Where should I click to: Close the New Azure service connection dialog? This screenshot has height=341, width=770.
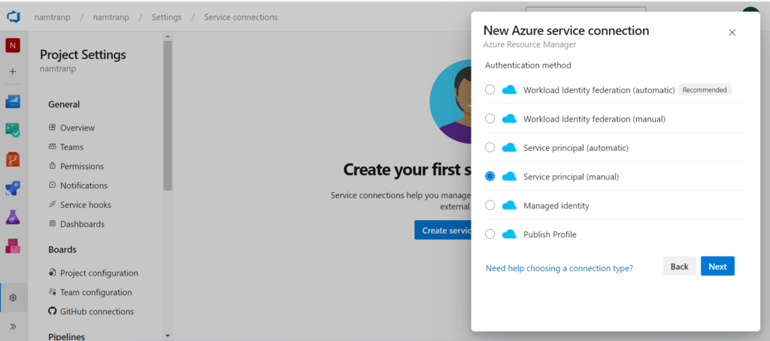tap(732, 32)
